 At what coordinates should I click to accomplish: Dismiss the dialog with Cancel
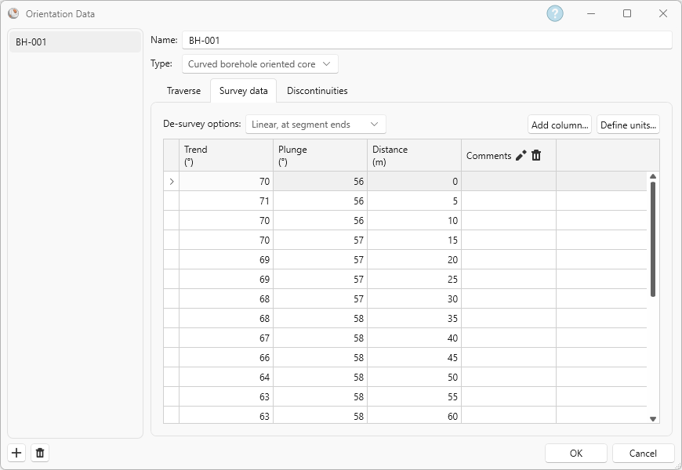point(643,453)
